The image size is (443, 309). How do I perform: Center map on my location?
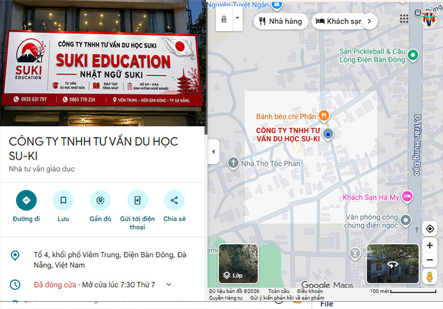430,229
